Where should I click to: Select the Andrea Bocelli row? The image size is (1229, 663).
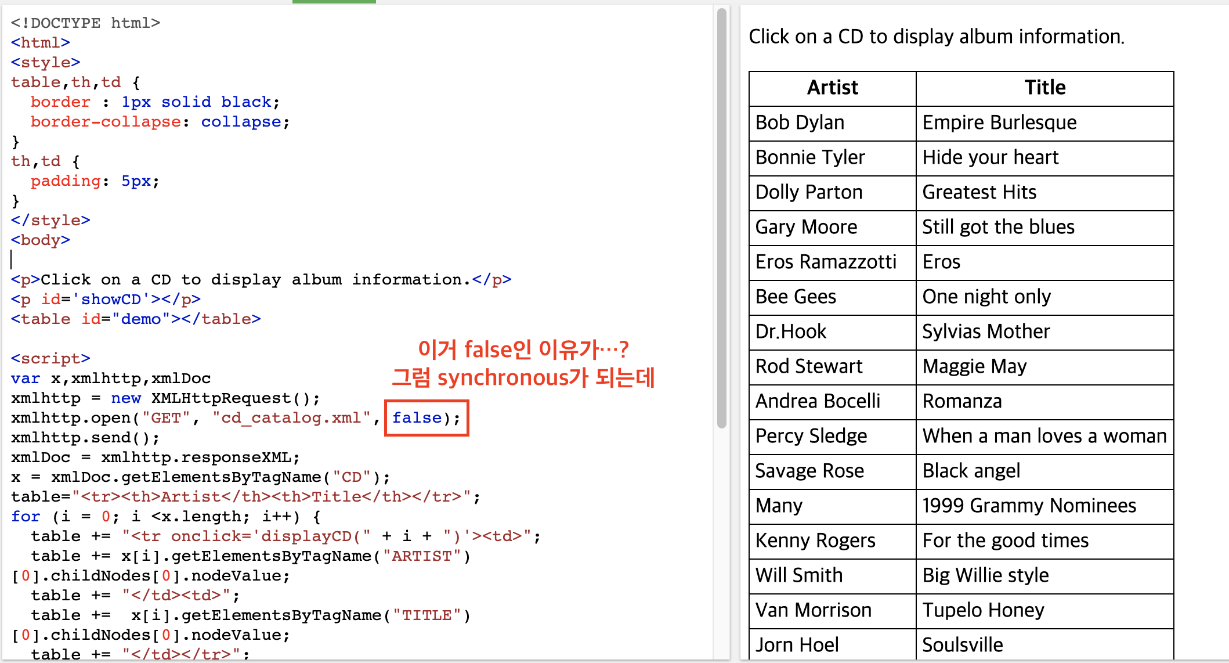click(818, 402)
